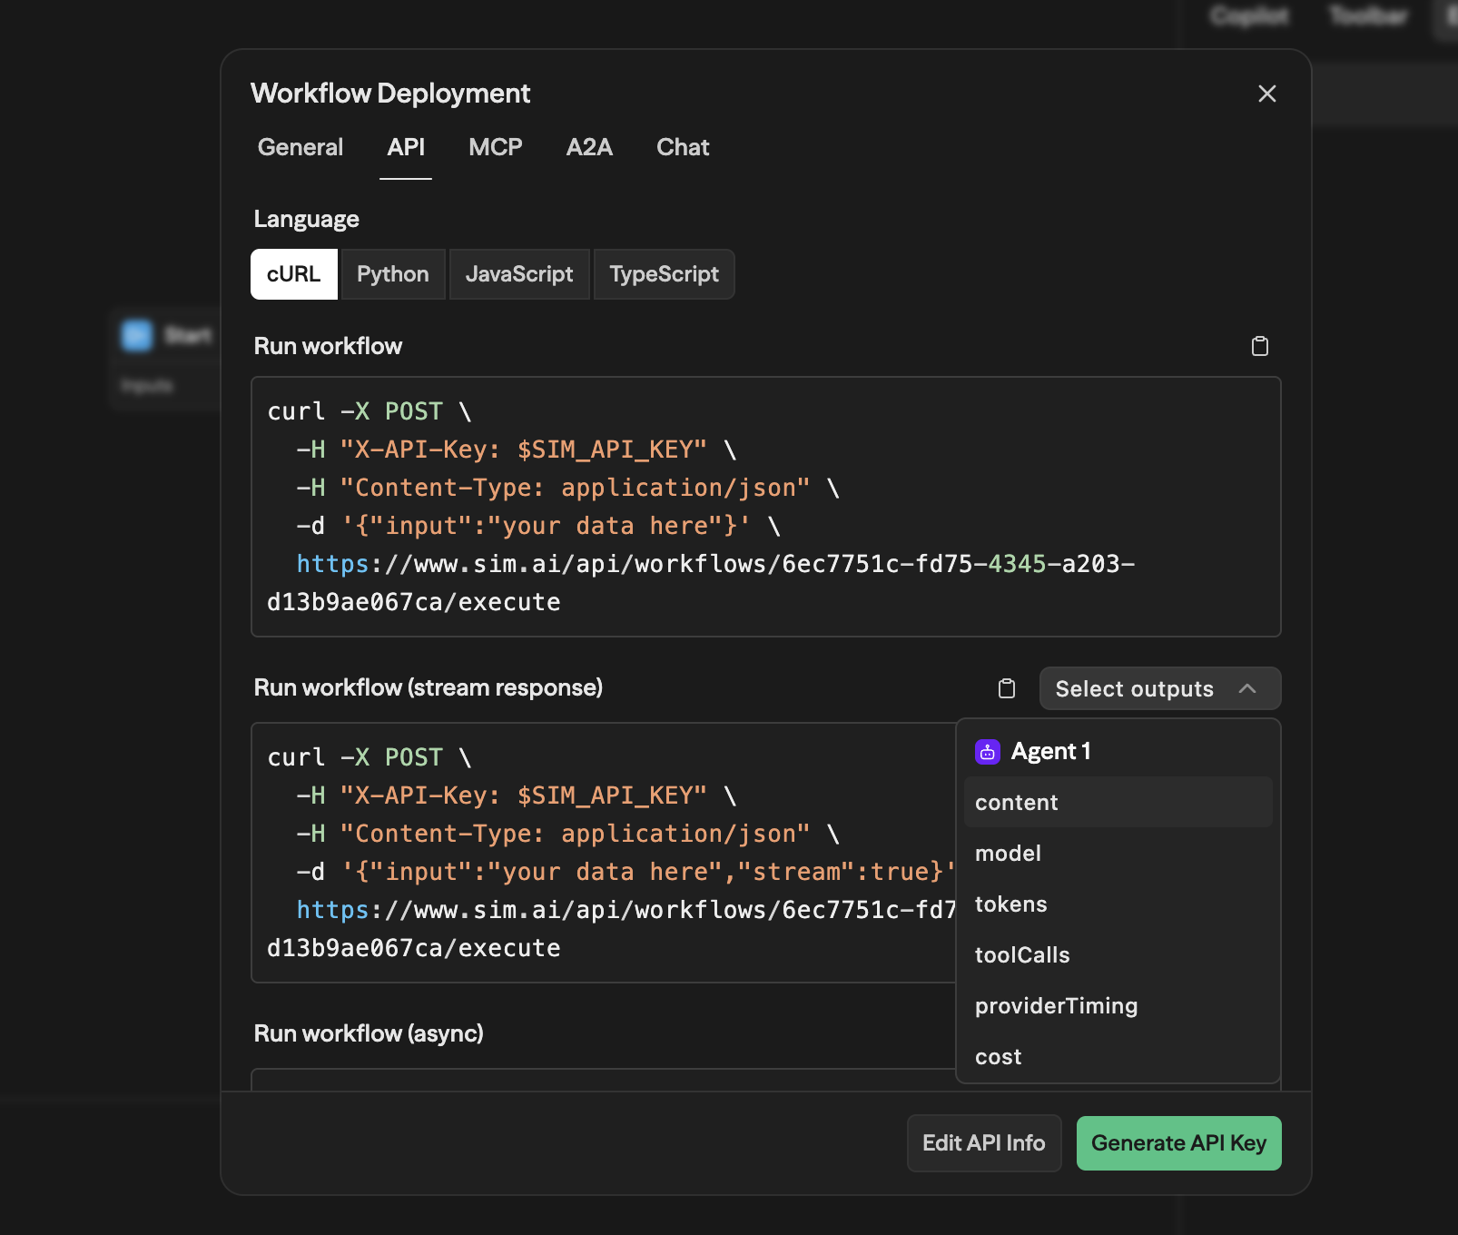Switch to the A2A tab
This screenshot has height=1235, width=1458.
click(x=588, y=147)
